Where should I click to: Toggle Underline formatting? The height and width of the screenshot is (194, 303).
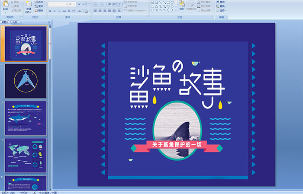60,11
